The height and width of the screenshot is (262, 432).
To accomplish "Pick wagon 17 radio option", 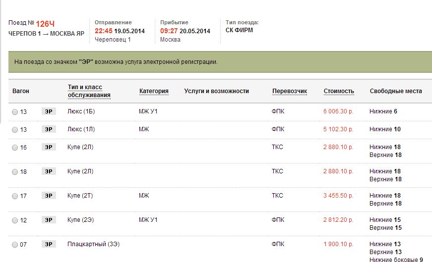I will point(15,196).
